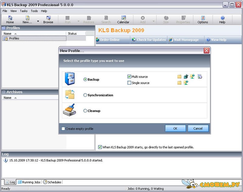Click the last icon in the Multi source row
The image size is (243, 192).
pos(200,76)
